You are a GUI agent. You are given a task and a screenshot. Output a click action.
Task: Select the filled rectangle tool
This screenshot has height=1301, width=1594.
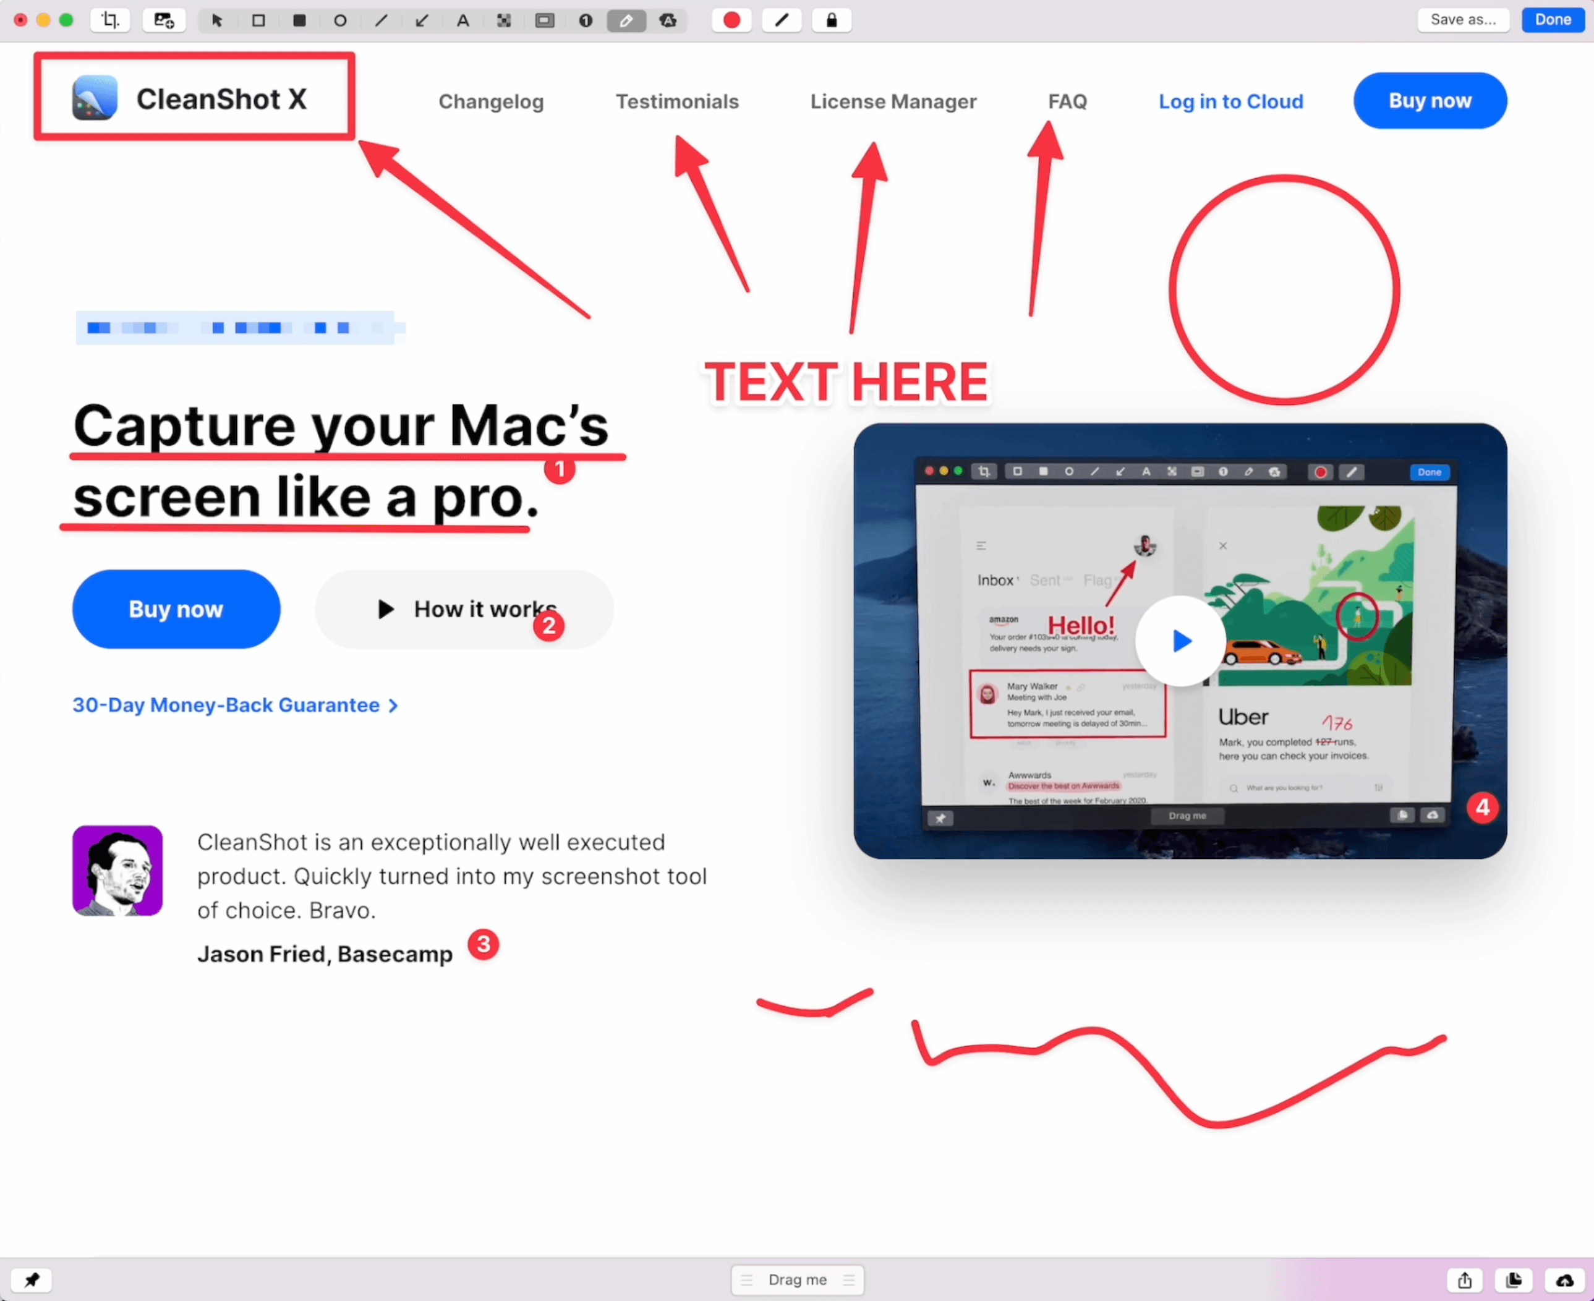[x=302, y=20]
